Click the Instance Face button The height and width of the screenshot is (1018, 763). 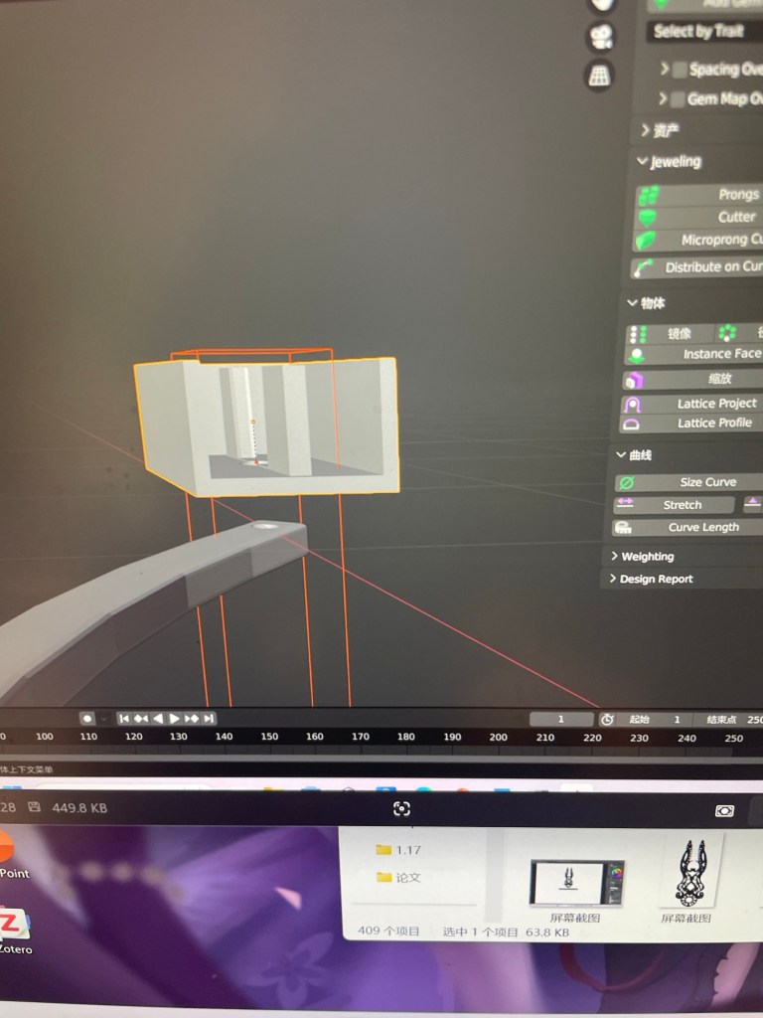[693, 355]
